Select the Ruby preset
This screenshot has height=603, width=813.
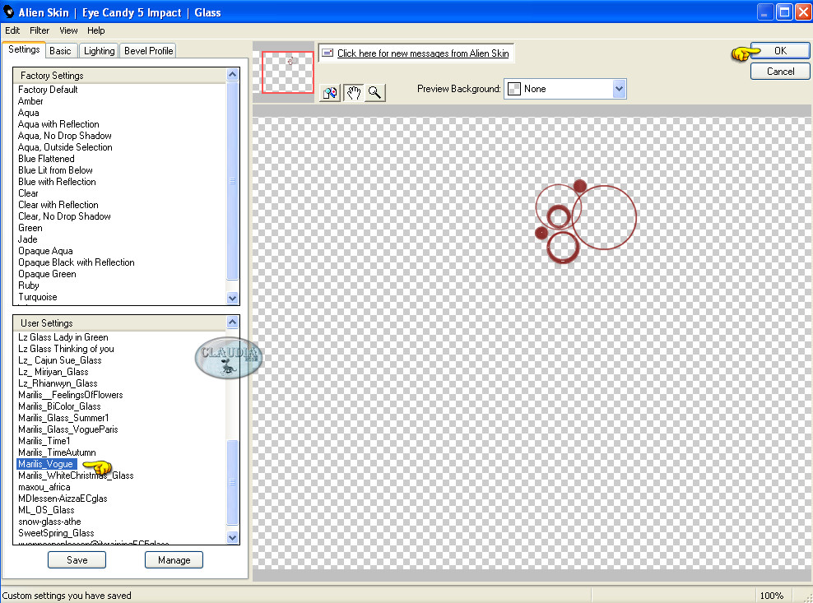(29, 285)
